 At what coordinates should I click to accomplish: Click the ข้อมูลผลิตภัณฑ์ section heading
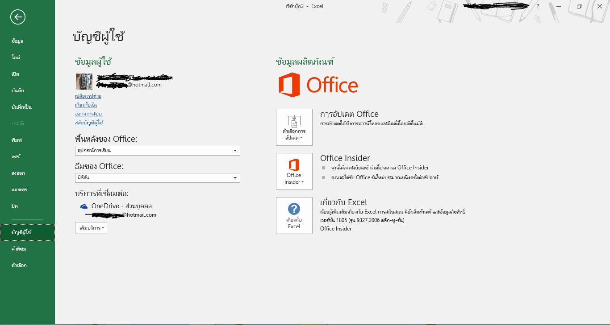click(305, 62)
